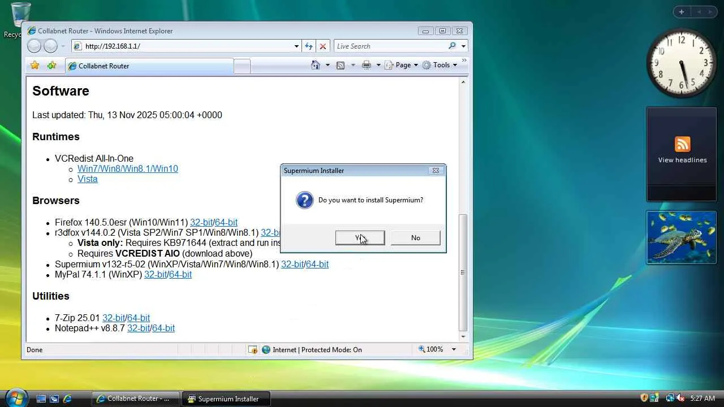724x407 pixels.
Task: Close the Supermium Installer dialog
Action: 436,171
